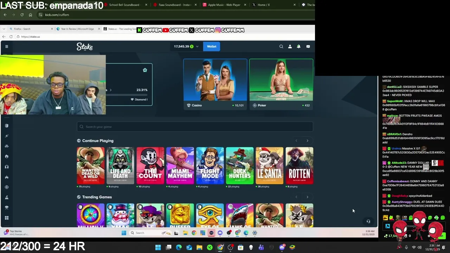Open Miami Mayhem game
This screenshot has height=253, width=450.
pos(180,166)
